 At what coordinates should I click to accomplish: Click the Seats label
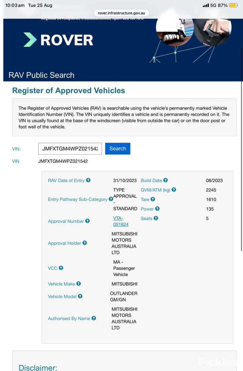pyautogui.click(x=146, y=218)
